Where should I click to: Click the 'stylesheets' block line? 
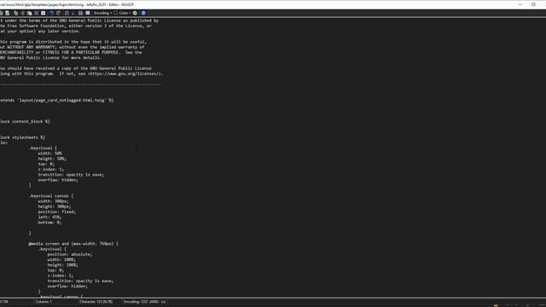coord(22,137)
